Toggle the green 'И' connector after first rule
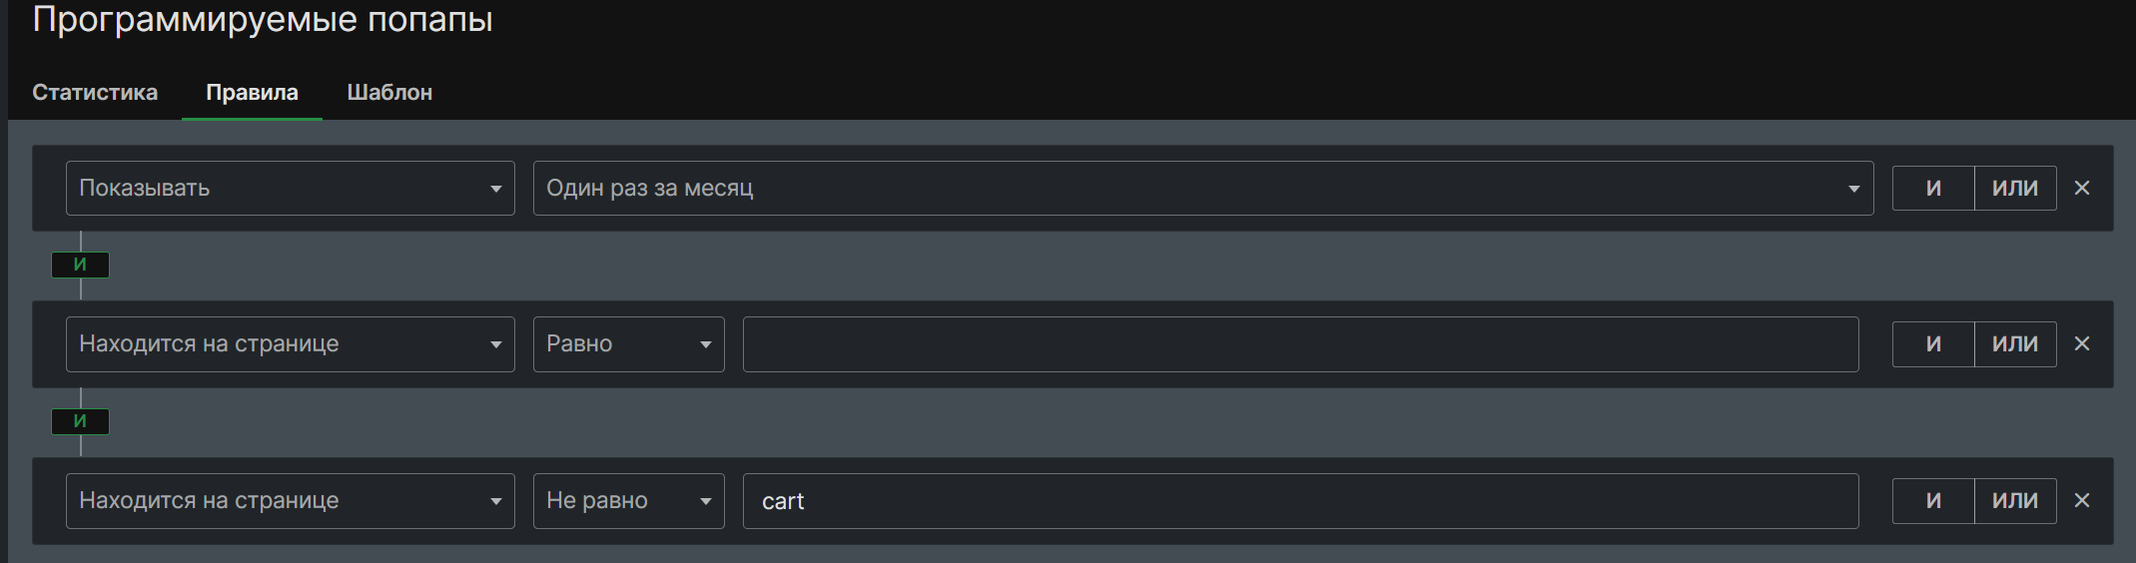 (80, 265)
